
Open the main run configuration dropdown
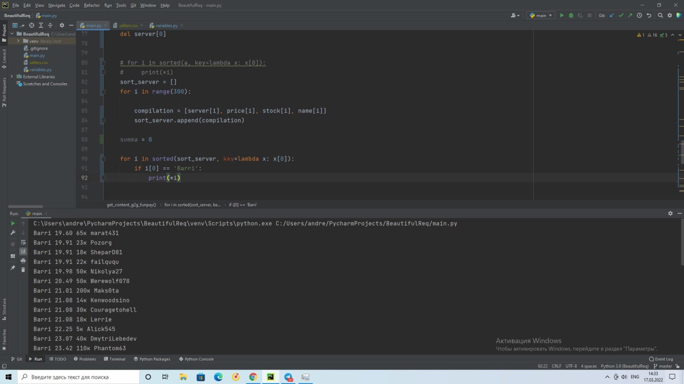(541, 15)
